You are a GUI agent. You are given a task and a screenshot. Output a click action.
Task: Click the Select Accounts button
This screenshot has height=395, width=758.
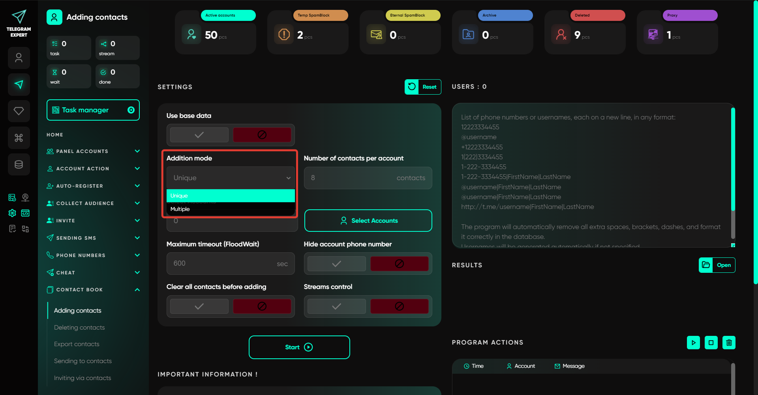pyautogui.click(x=368, y=221)
